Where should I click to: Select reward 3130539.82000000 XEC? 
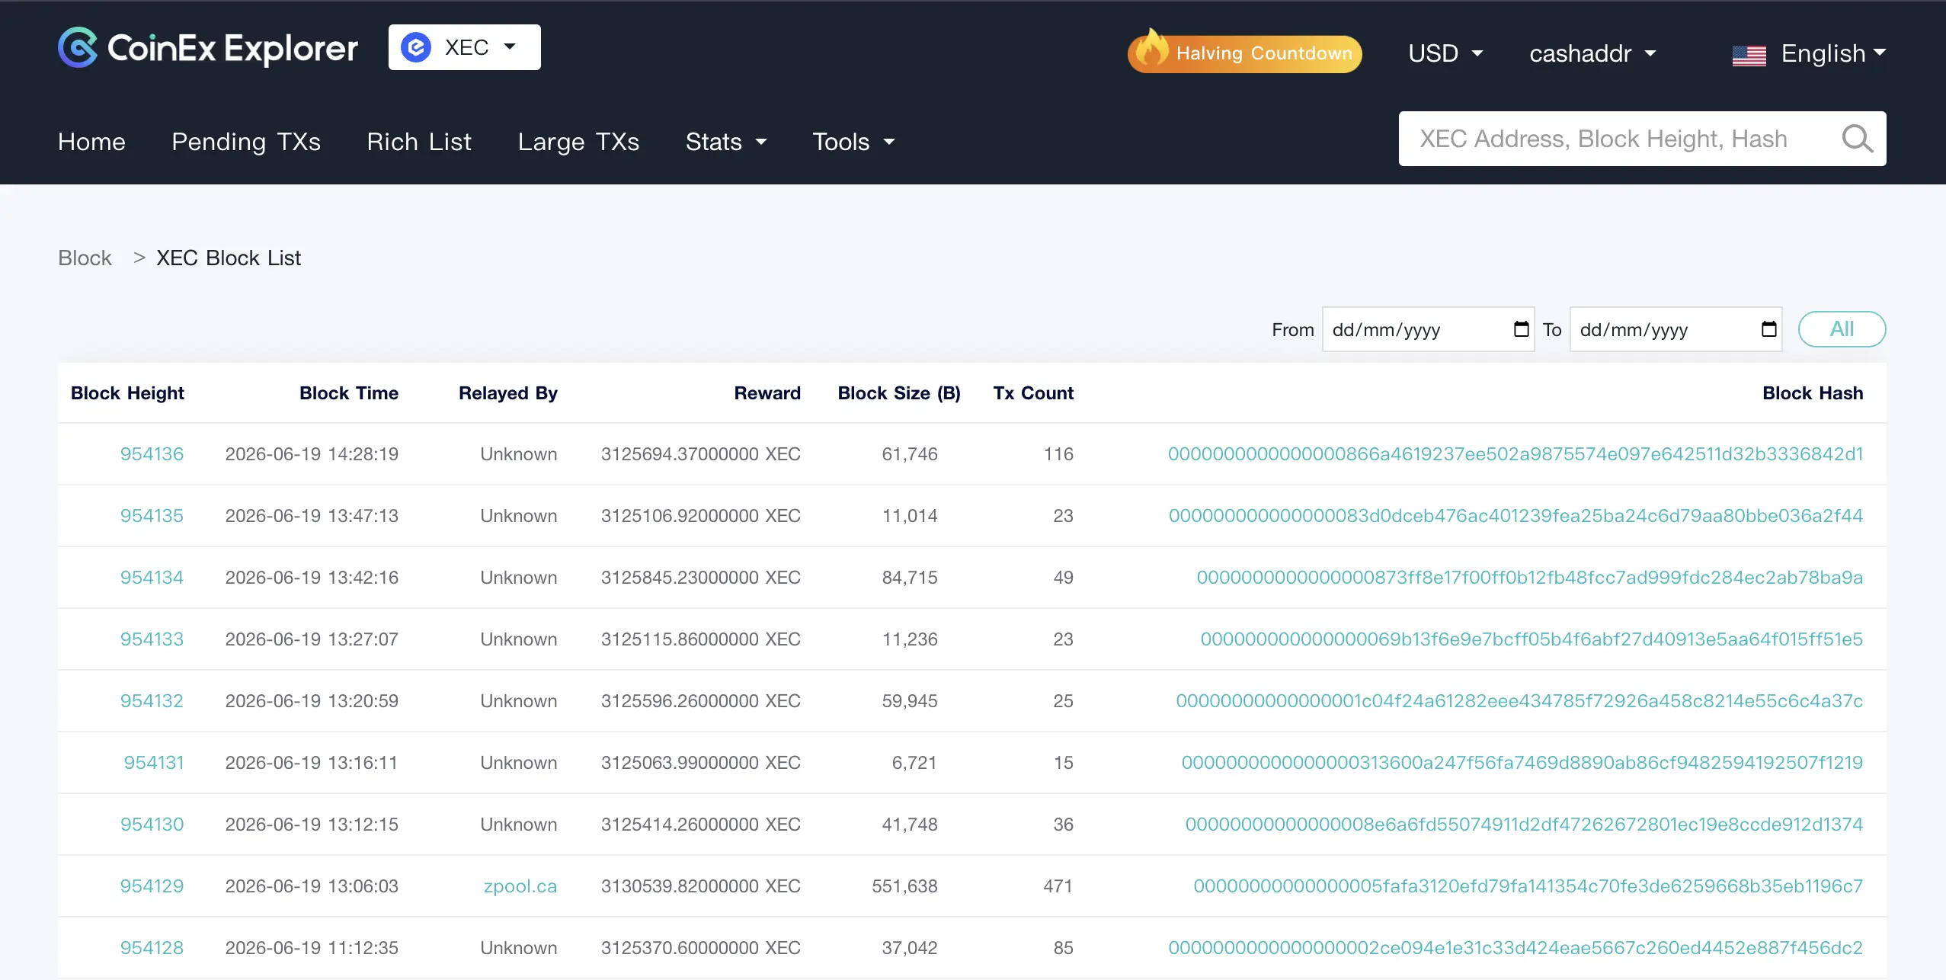pyautogui.click(x=701, y=886)
